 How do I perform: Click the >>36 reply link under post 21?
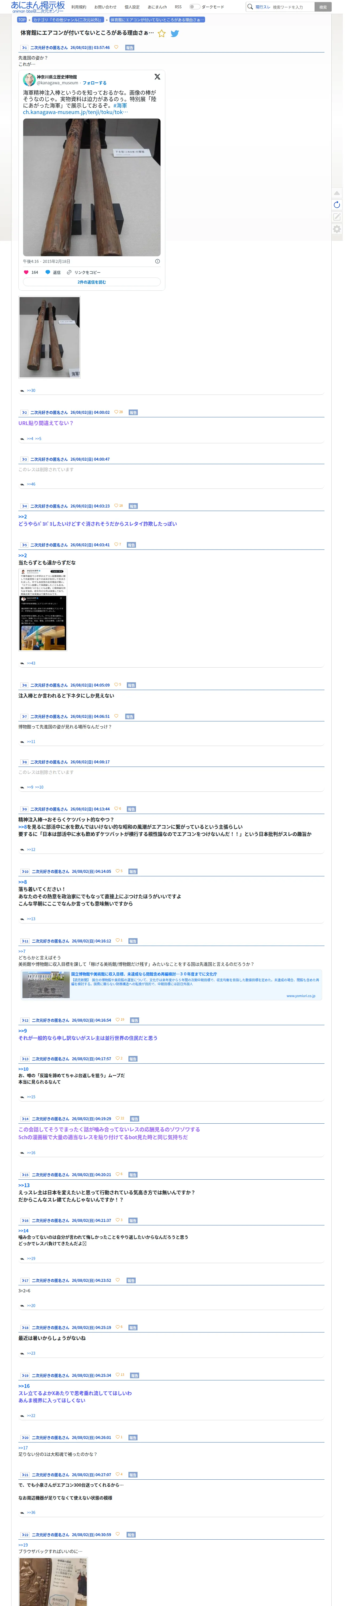31,1513
